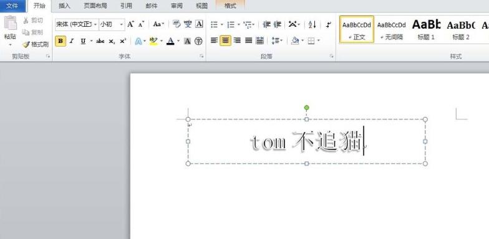
Task: Toggle Bold formatting
Action: click(x=61, y=41)
